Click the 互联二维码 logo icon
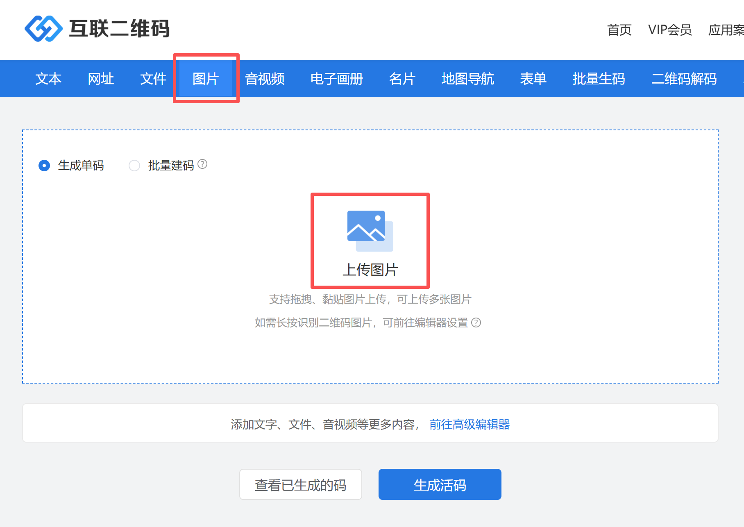Viewport: 744px width, 527px height. tap(43, 29)
